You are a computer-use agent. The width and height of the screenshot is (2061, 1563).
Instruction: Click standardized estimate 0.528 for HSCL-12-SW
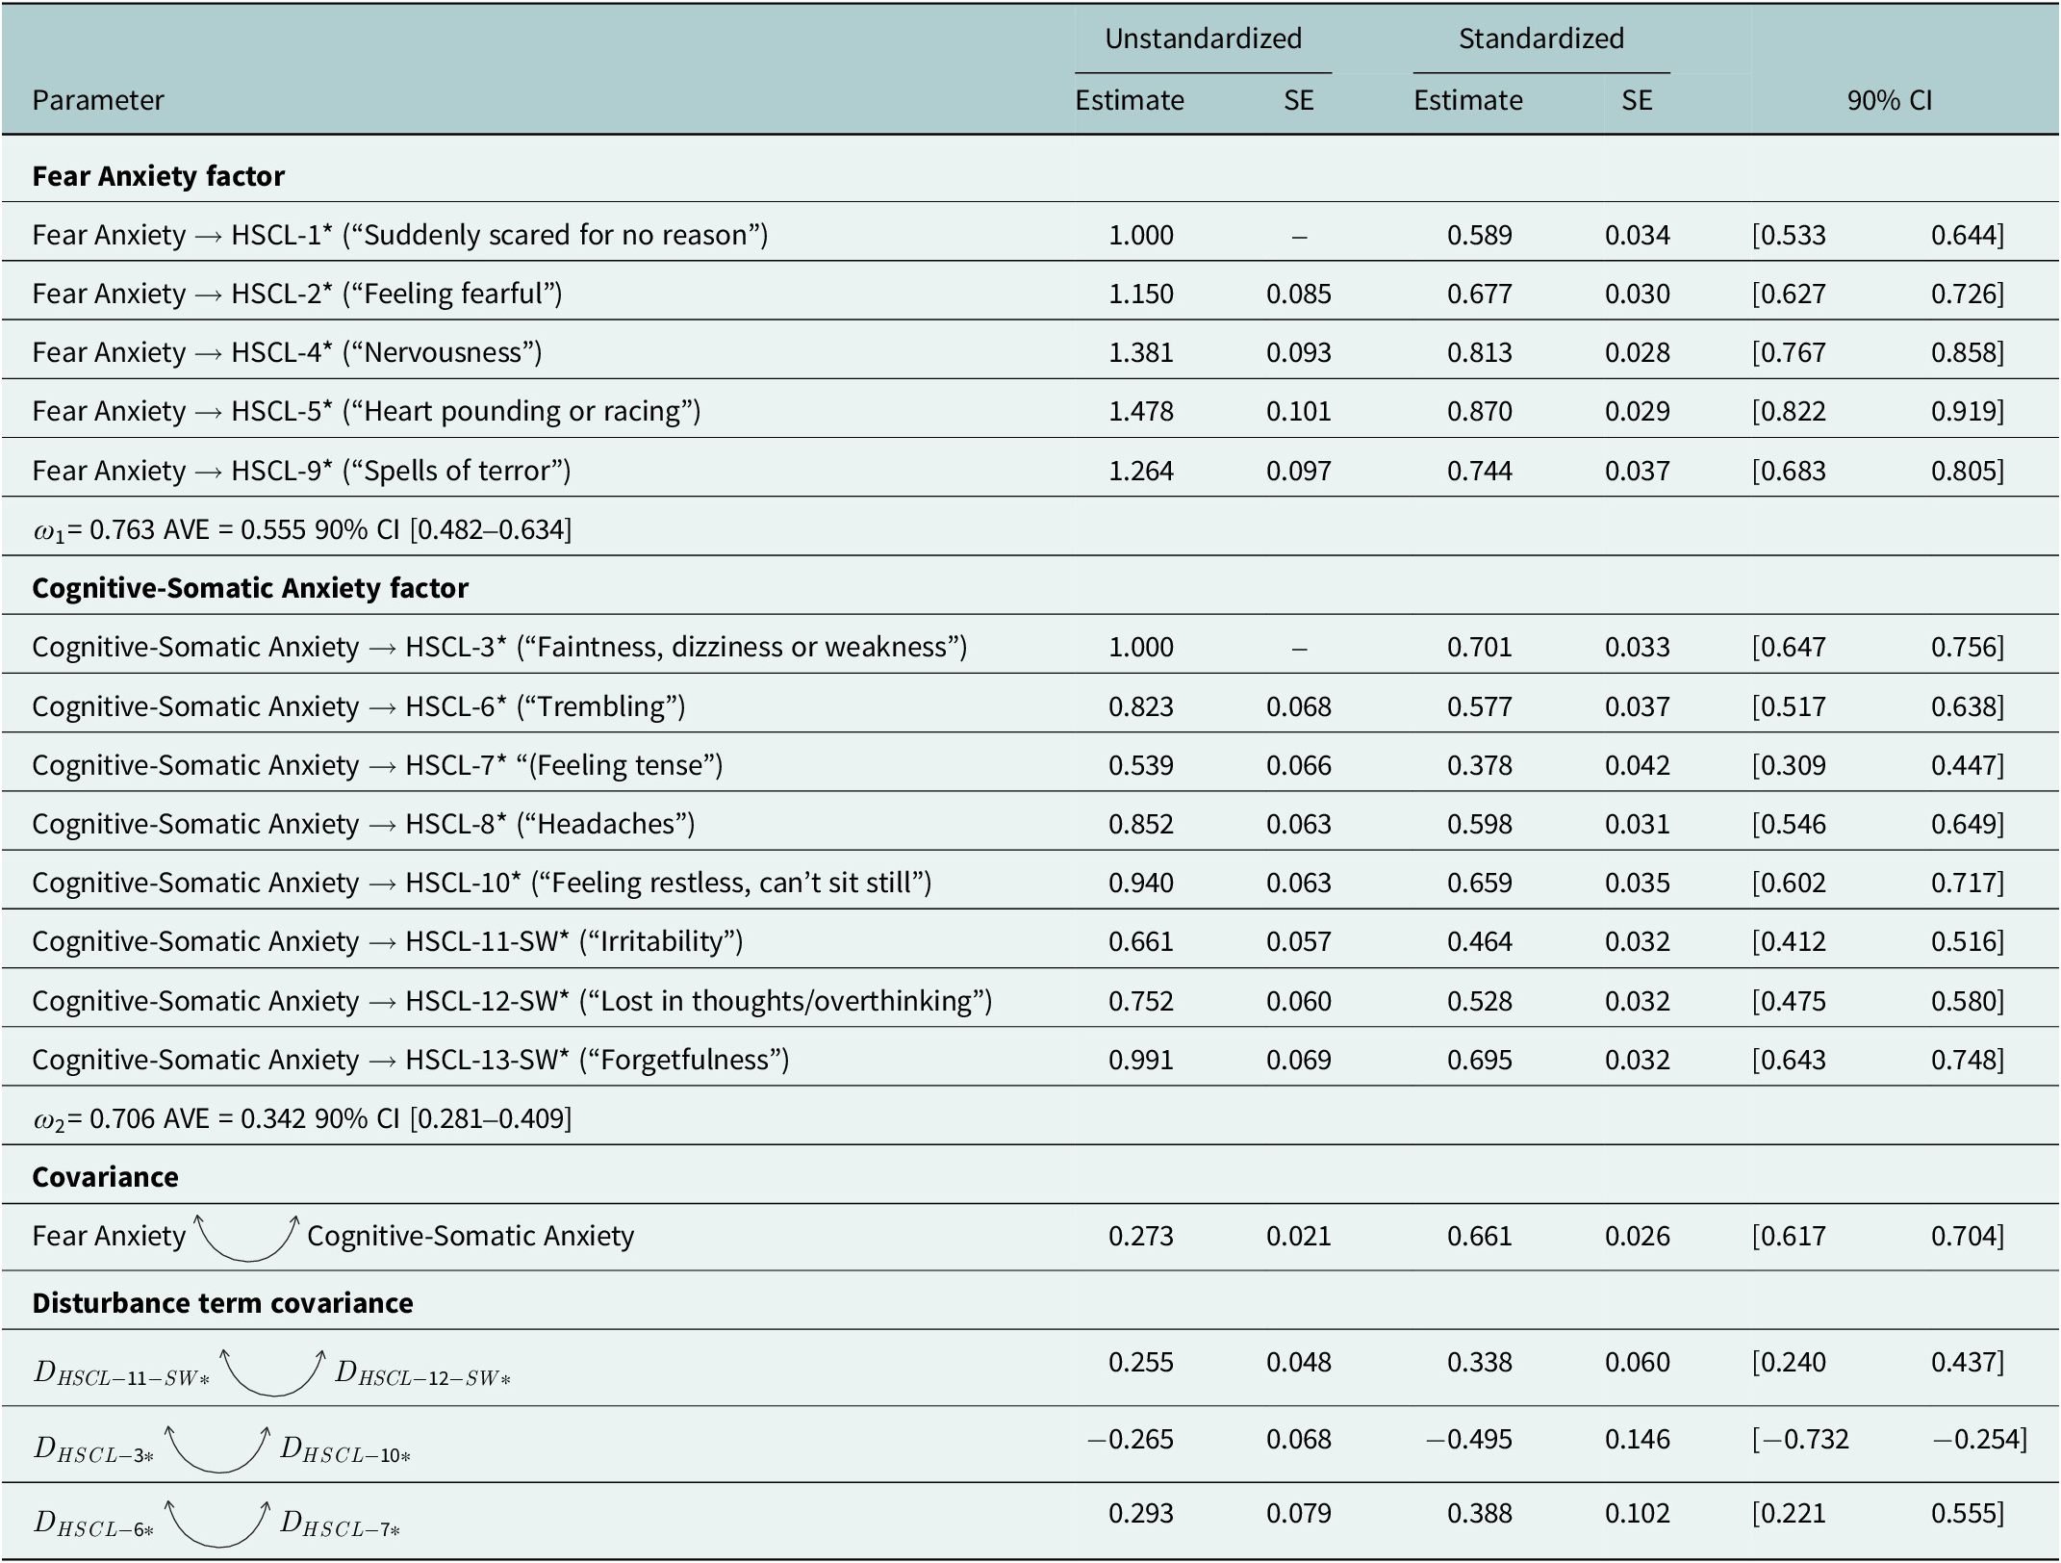click(x=1480, y=1001)
